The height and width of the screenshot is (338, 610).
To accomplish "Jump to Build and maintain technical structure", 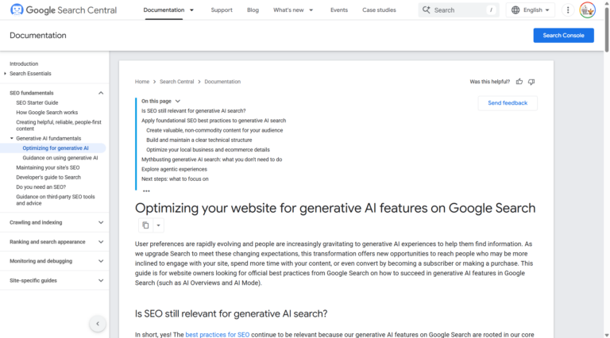I will tap(199, 140).
